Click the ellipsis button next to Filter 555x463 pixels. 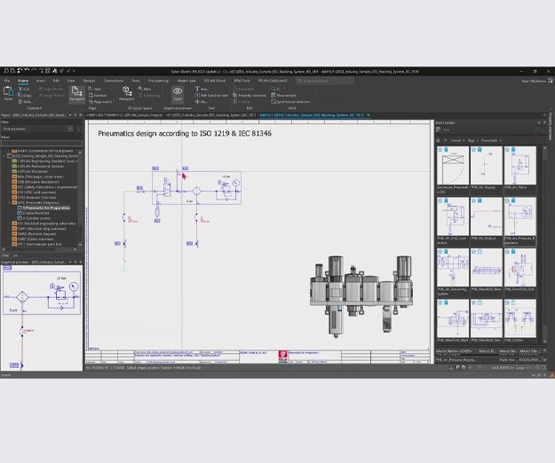[x=79, y=129]
